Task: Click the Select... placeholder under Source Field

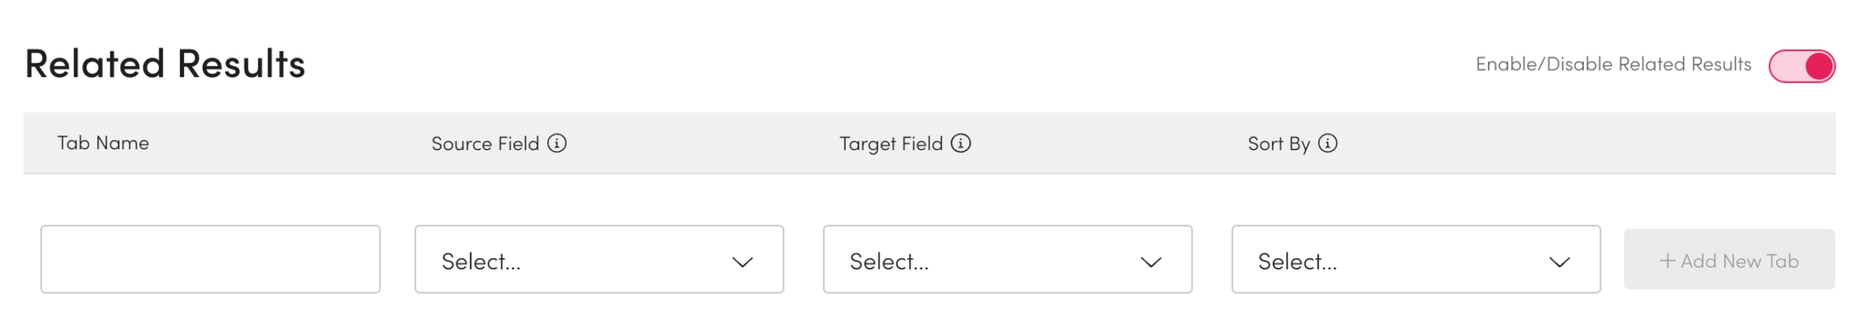Action: [481, 261]
